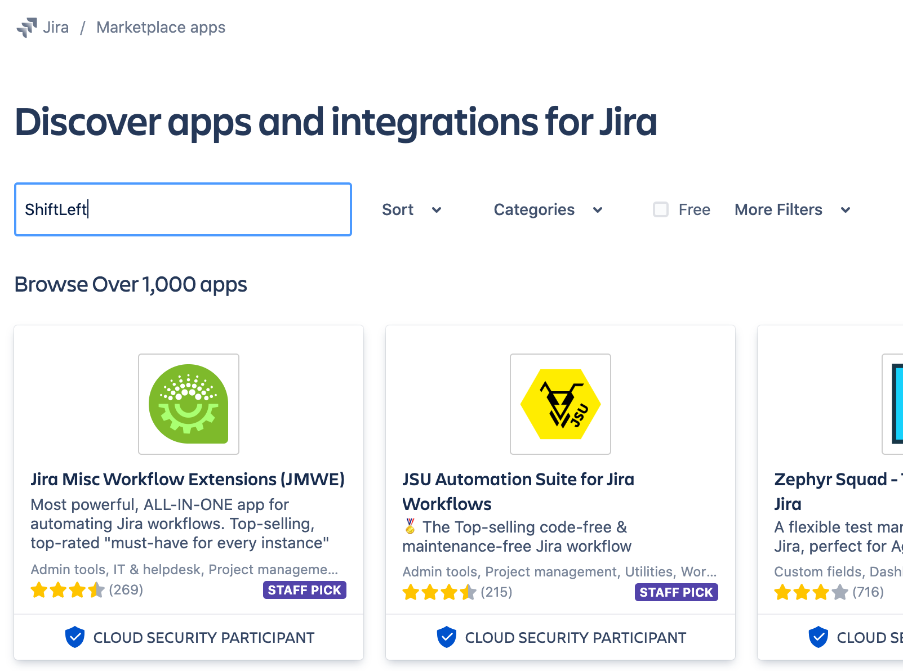This screenshot has height=671, width=903.
Task: Click CLOUD SECURITY PARTICIPANT on JMWE card
Action: pos(204,638)
